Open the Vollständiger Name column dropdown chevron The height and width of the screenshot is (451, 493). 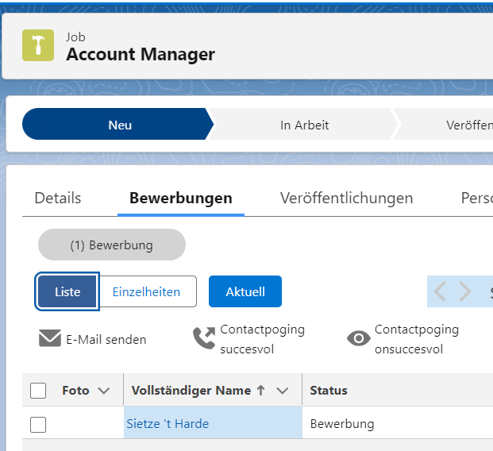coord(282,391)
